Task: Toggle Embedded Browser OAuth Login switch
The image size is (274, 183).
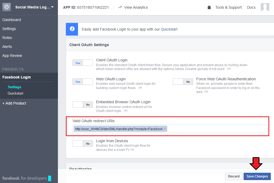Action: point(83,105)
